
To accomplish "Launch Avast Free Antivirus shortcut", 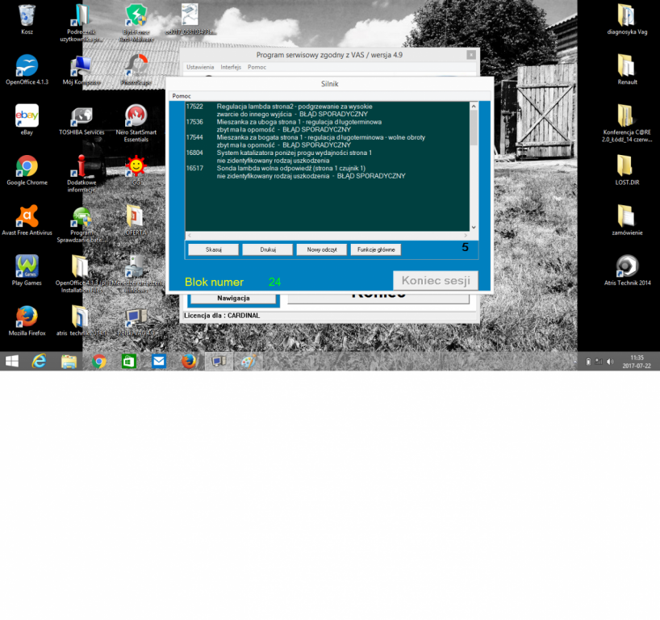I will click(27, 220).
